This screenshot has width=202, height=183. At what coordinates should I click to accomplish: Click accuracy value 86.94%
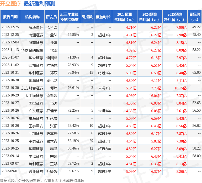(x=73, y=72)
